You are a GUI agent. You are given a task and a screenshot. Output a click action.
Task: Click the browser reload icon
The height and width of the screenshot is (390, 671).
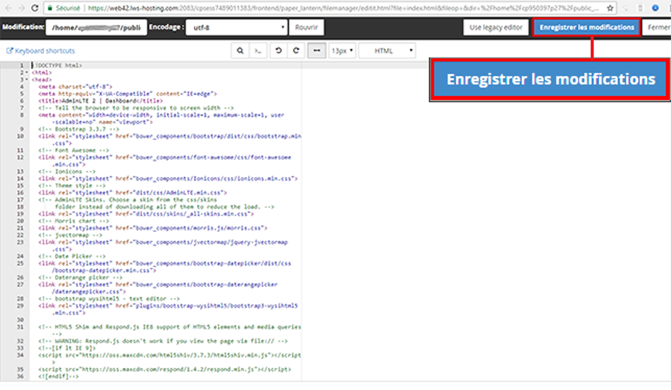pos(35,7)
